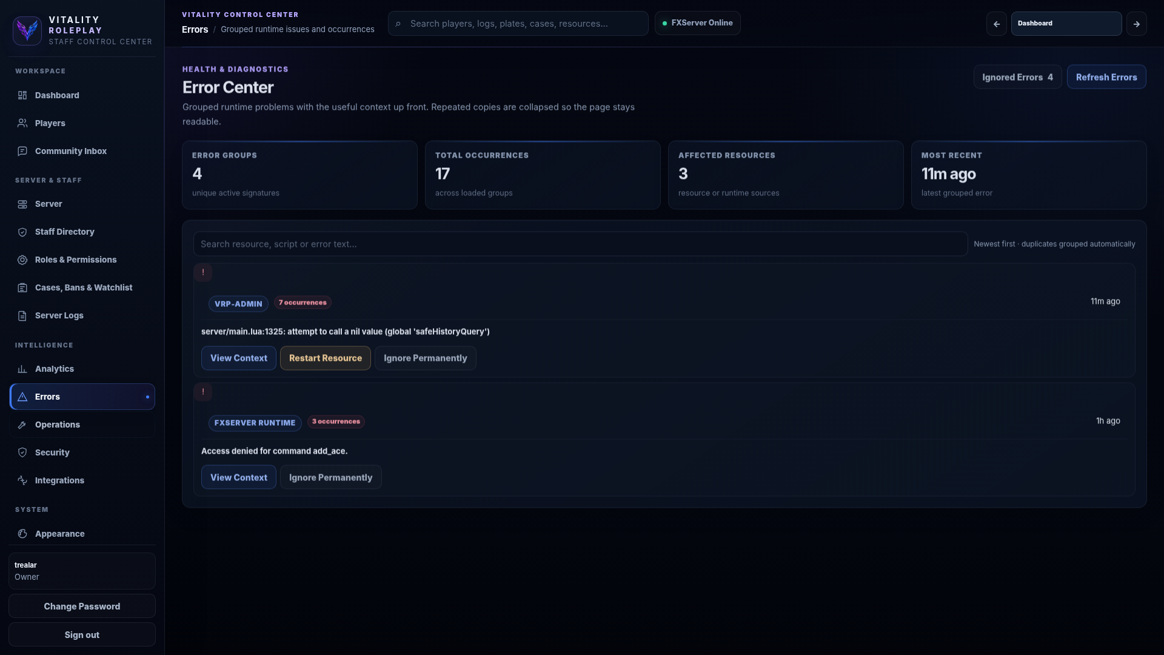Restart the VRP-ADMIN resource

[325, 358]
